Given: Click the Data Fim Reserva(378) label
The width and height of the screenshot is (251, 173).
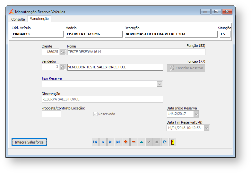Looking at the screenshot, I should (185, 122).
